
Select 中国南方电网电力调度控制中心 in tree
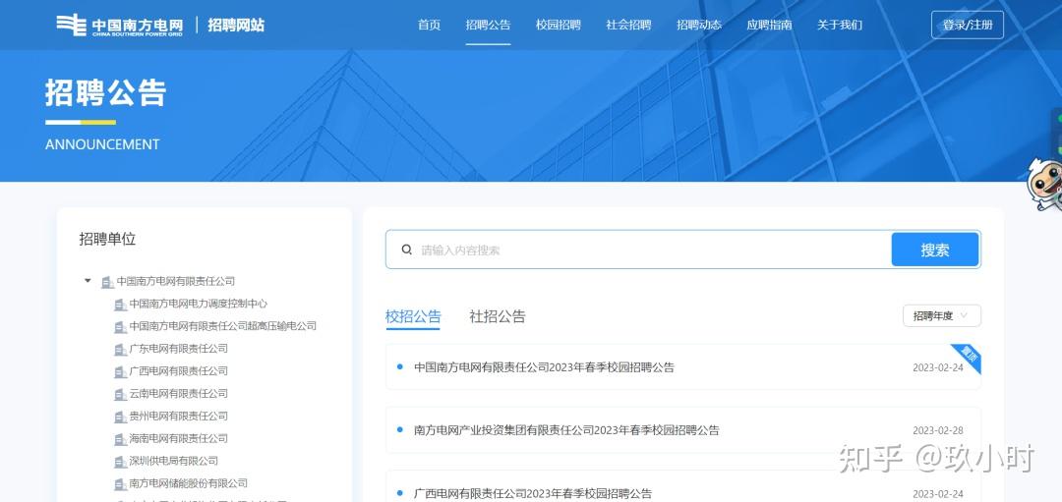click(x=199, y=304)
